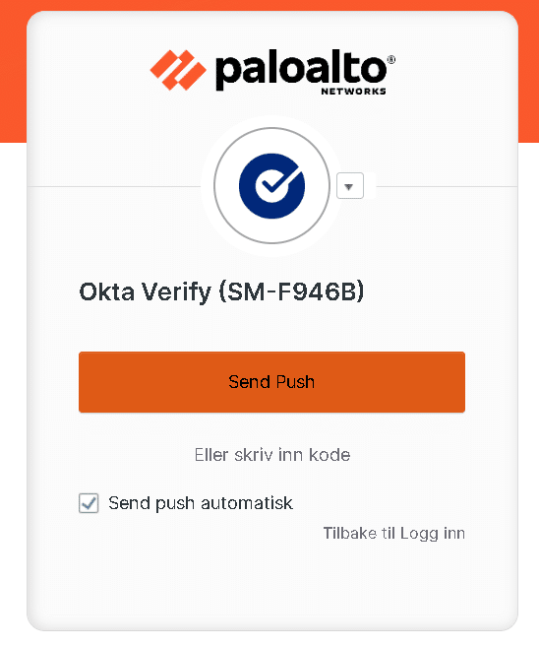Click the blue Okta Verify checkmark icon

(272, 186)
